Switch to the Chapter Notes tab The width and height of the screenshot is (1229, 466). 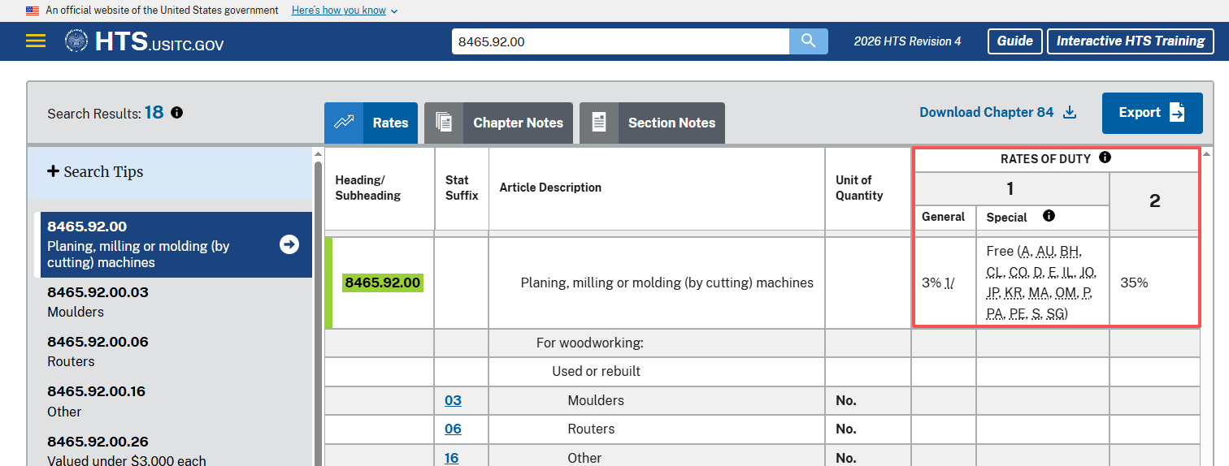(498, 123)
